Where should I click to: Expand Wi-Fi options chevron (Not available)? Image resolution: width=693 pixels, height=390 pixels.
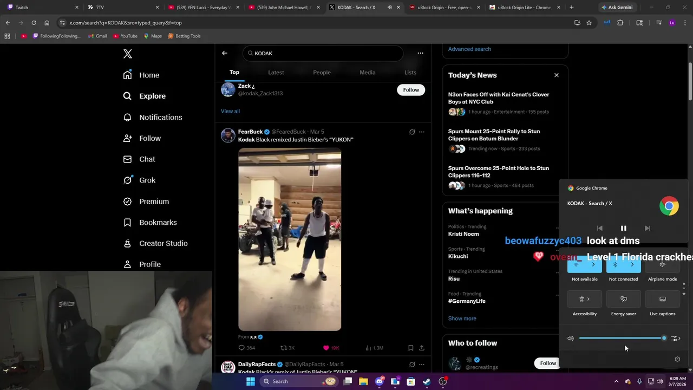click(593, 265)
